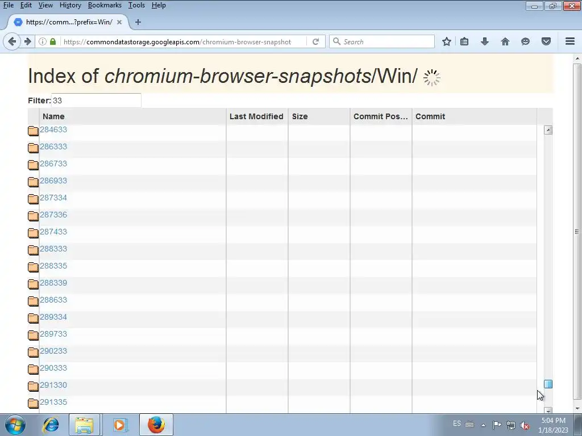The height and width of the screenshot is (436, 582).
Task: Launch Internet Explorer from the taskbar
Action: 51,425
